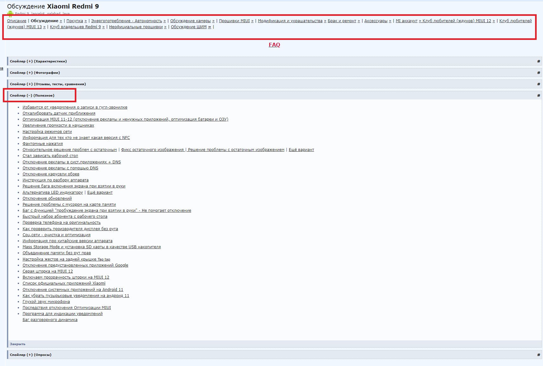Viewport: 543px width, 366px height.
Task: Click Ещё вариант in the остаточным изображением row
Action: click(301, 150)
